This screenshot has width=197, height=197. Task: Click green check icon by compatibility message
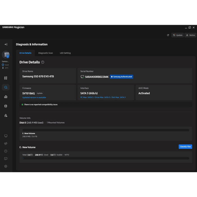click(22, 104)
